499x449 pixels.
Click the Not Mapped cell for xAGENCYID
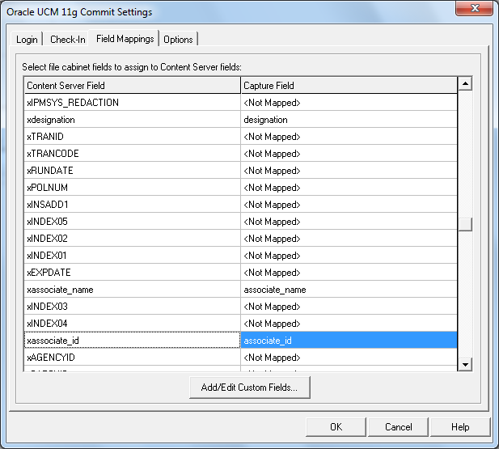pyautogui.click(x=349, y=358)
